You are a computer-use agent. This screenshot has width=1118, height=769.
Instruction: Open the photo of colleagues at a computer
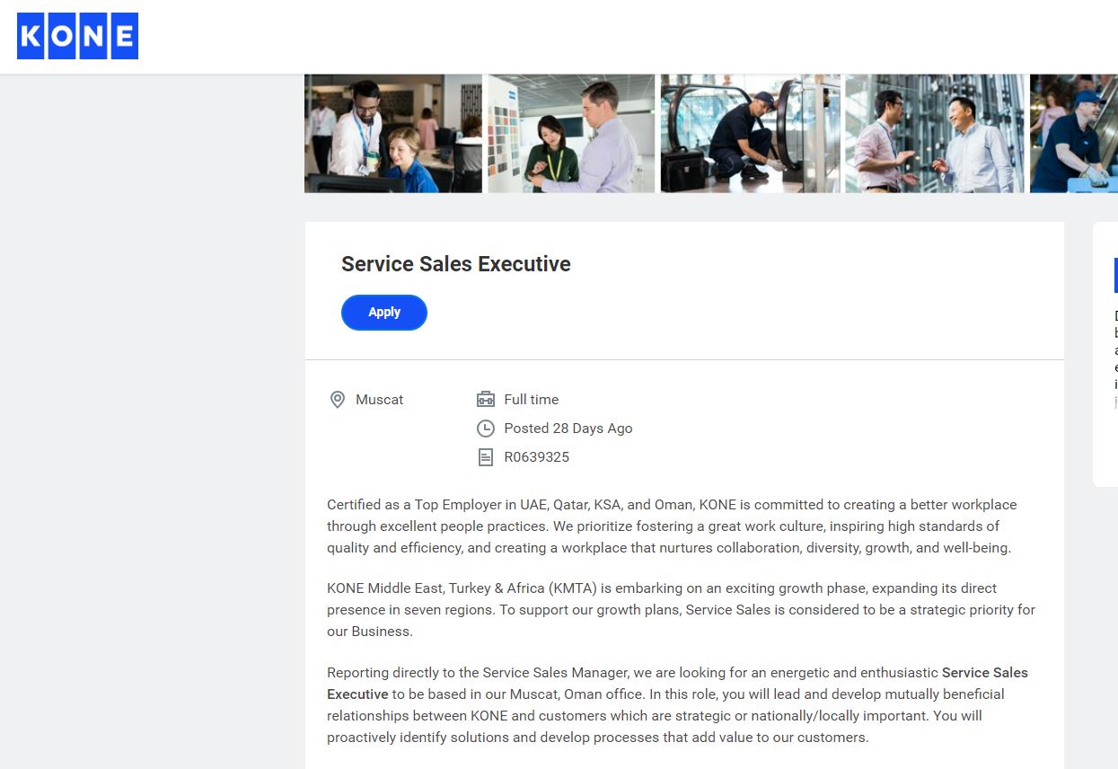393,133
